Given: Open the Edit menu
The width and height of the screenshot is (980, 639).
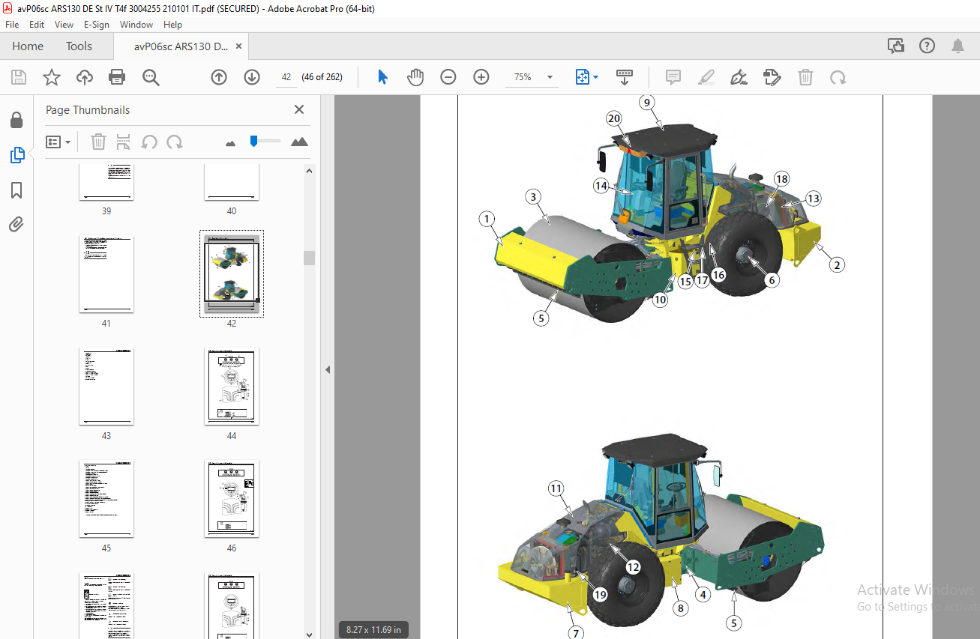Looking at the screenshot, I should [x=37, y=25].
